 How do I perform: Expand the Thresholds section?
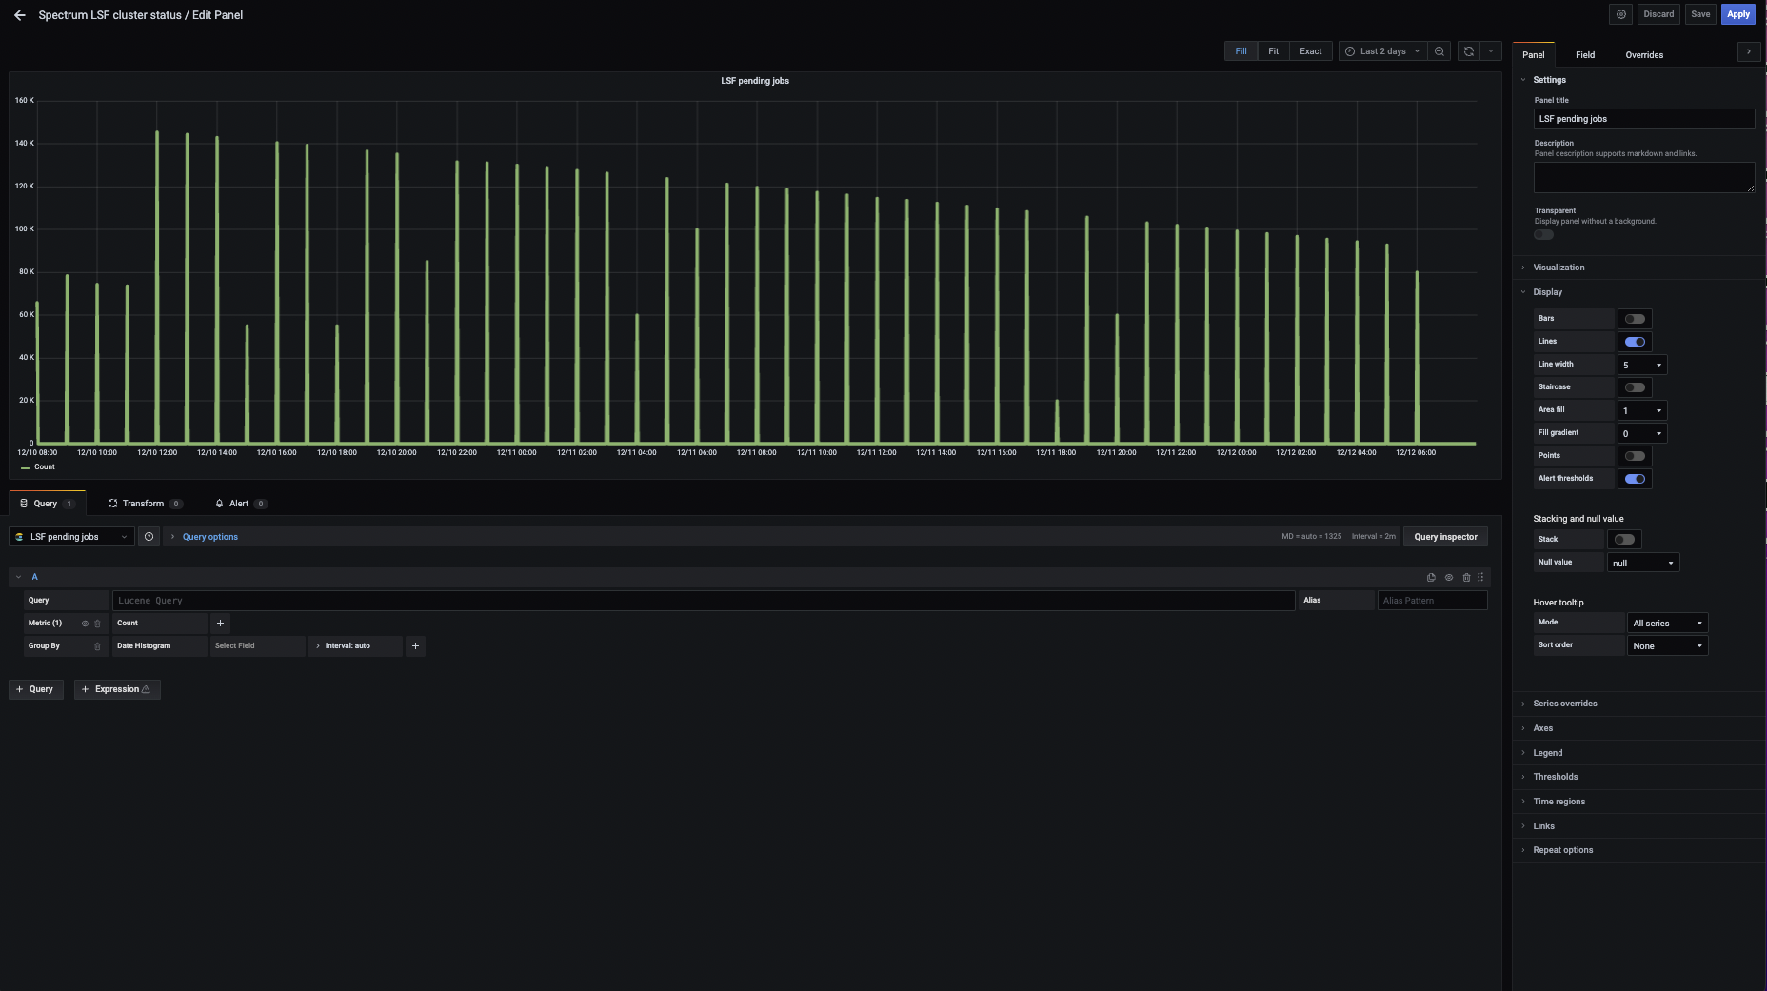1555,777
